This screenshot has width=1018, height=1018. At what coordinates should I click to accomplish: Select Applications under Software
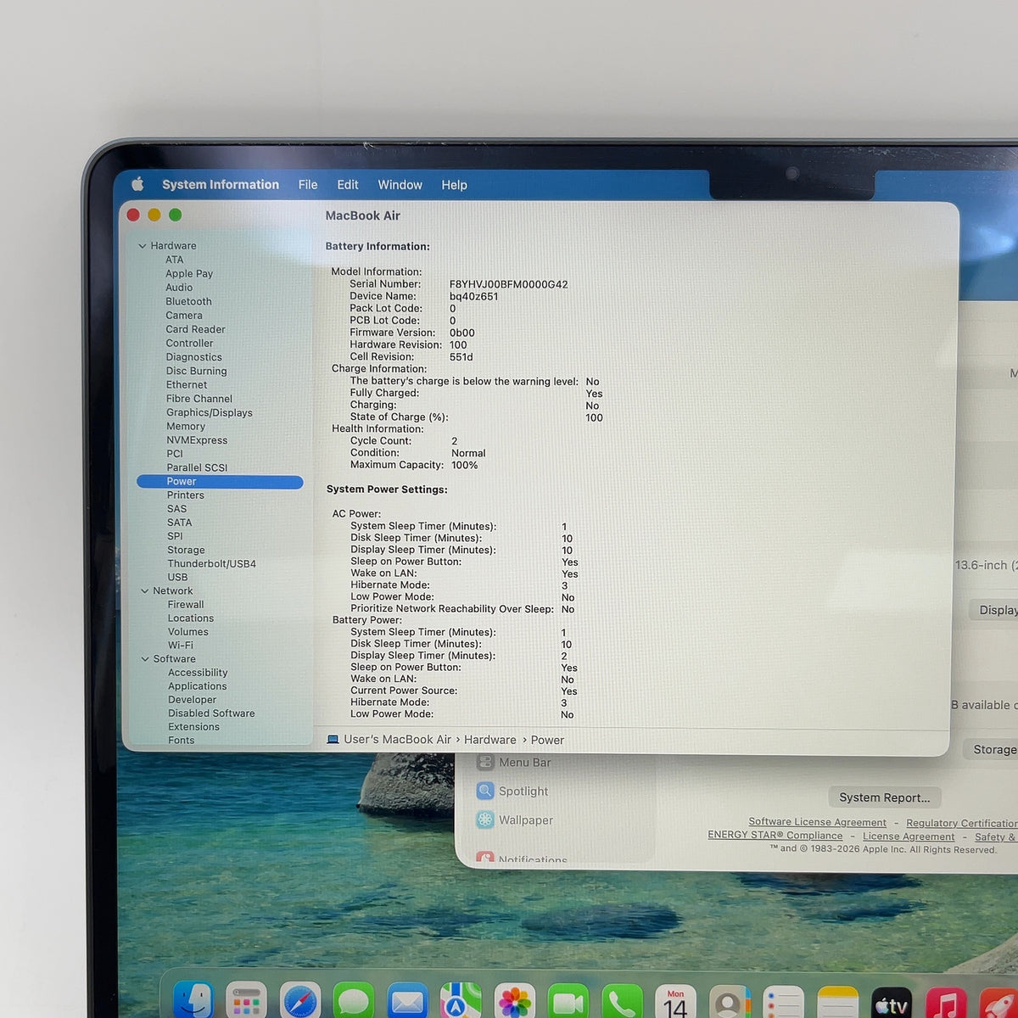point(197,686)
